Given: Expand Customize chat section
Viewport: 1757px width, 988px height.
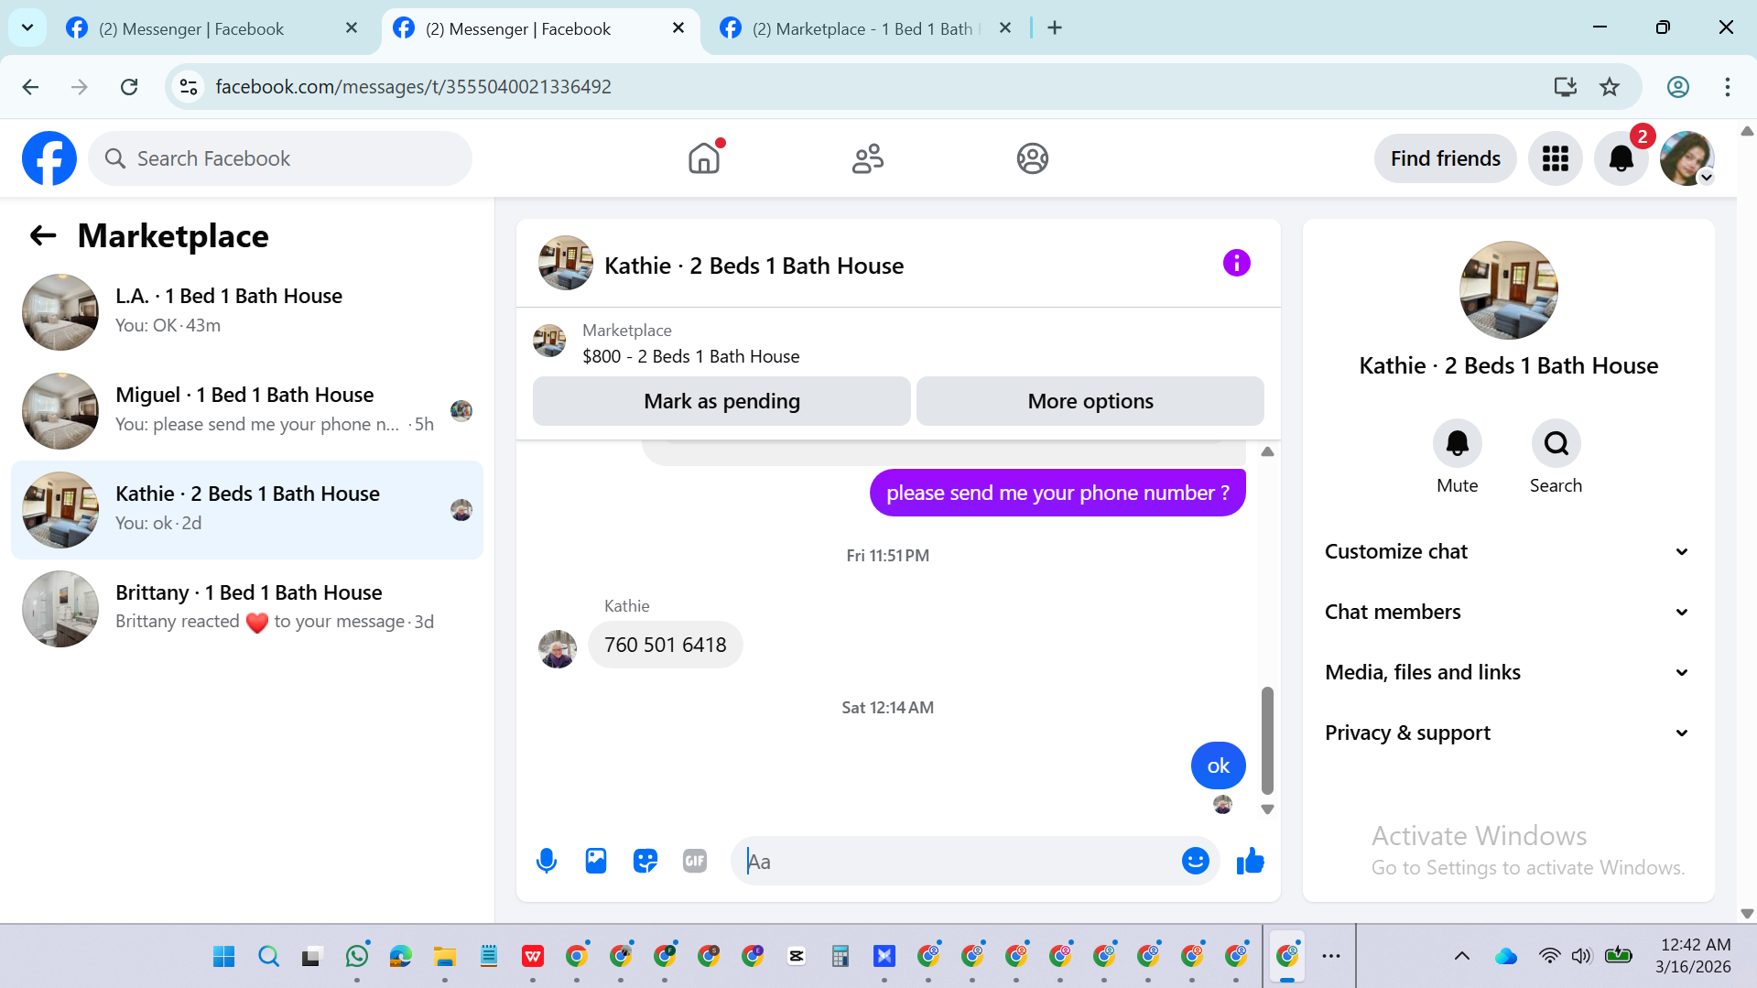Looking at the screenshot, I should [1507, 551].
